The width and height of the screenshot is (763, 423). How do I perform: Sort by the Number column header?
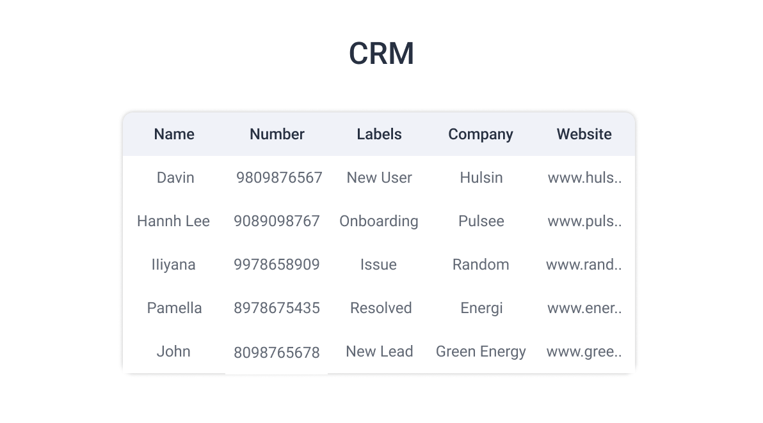click(x=277, y=134)
